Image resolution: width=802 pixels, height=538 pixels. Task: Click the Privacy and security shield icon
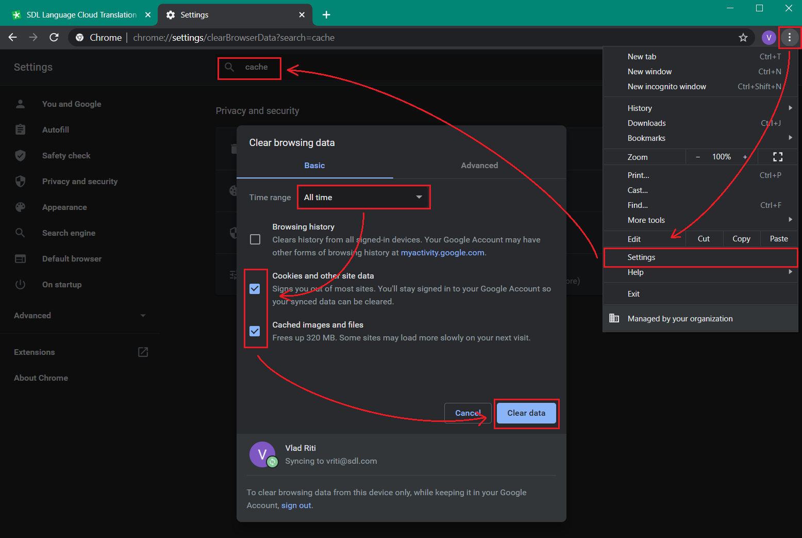point(21,181)
